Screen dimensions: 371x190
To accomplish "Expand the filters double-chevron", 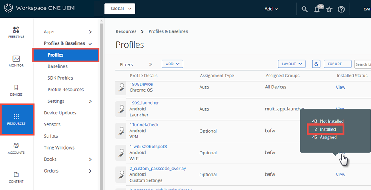I will (x=151, y=64).
